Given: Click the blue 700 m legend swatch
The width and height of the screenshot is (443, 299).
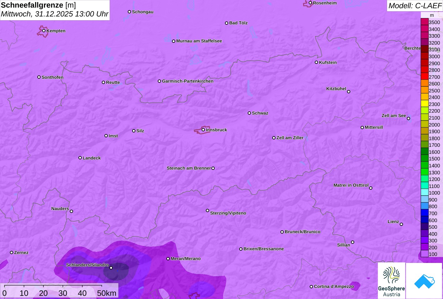Looking at the screenshot, I should click(424, 213).
